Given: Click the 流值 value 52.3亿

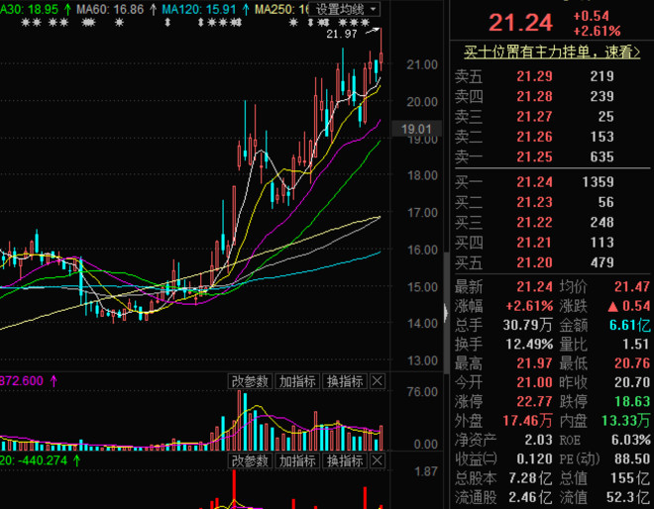Looking at the screenshot, I should (627, 498).
